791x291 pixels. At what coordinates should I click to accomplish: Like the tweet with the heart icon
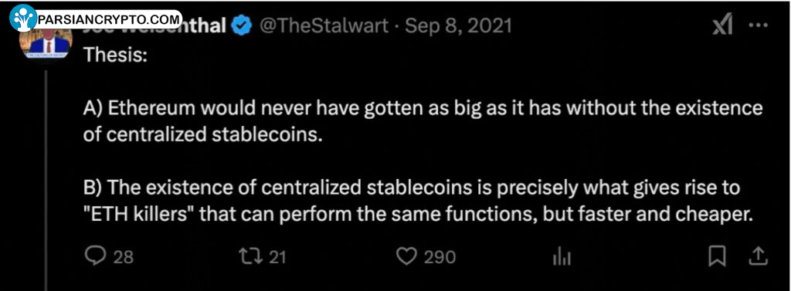pos(406,257)
